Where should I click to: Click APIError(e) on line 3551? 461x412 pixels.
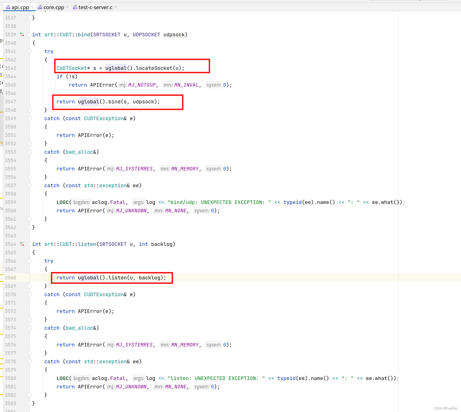(x=94, y=135)
